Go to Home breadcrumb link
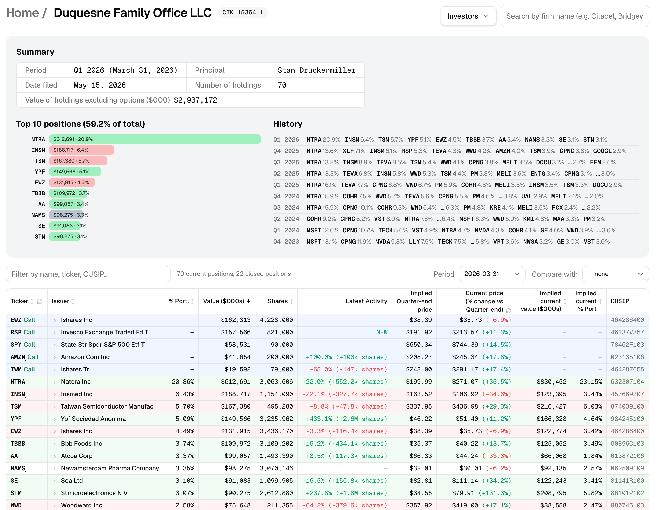This screenshot has height=510, width=656. pyautogui.click(x=22, y=13)
